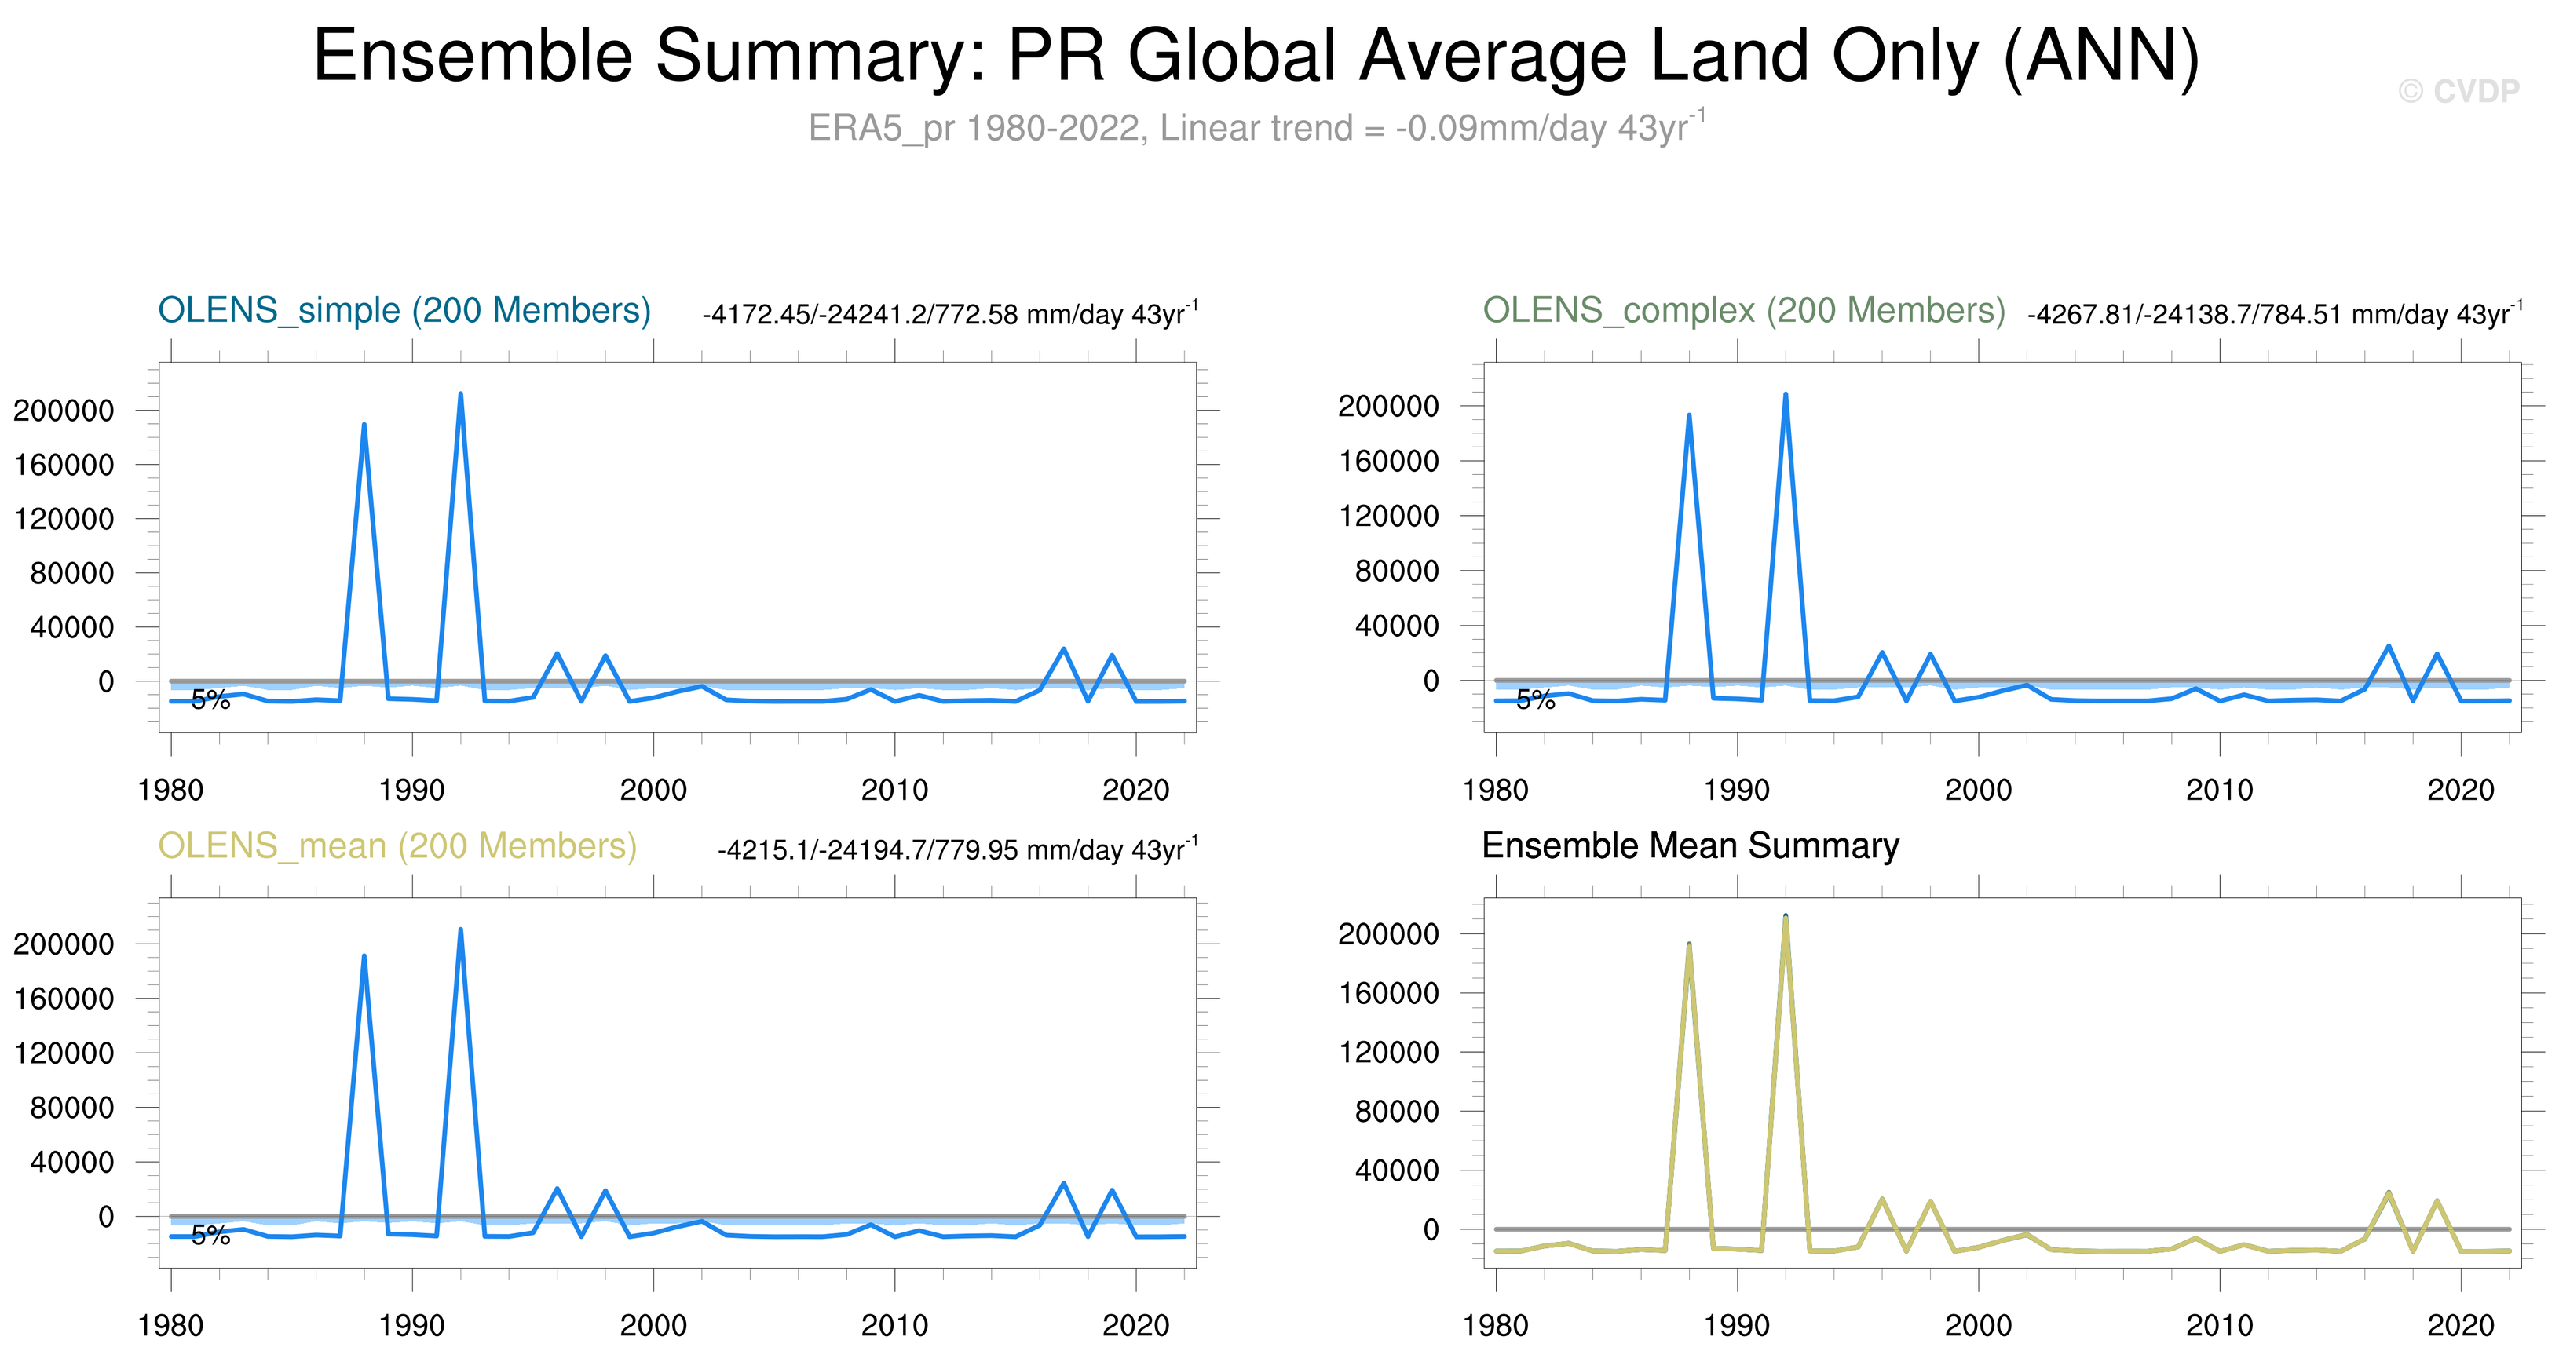Click OLENS_mean trend values text
The image size is (2559, 1362).
[x=956, y=849]
